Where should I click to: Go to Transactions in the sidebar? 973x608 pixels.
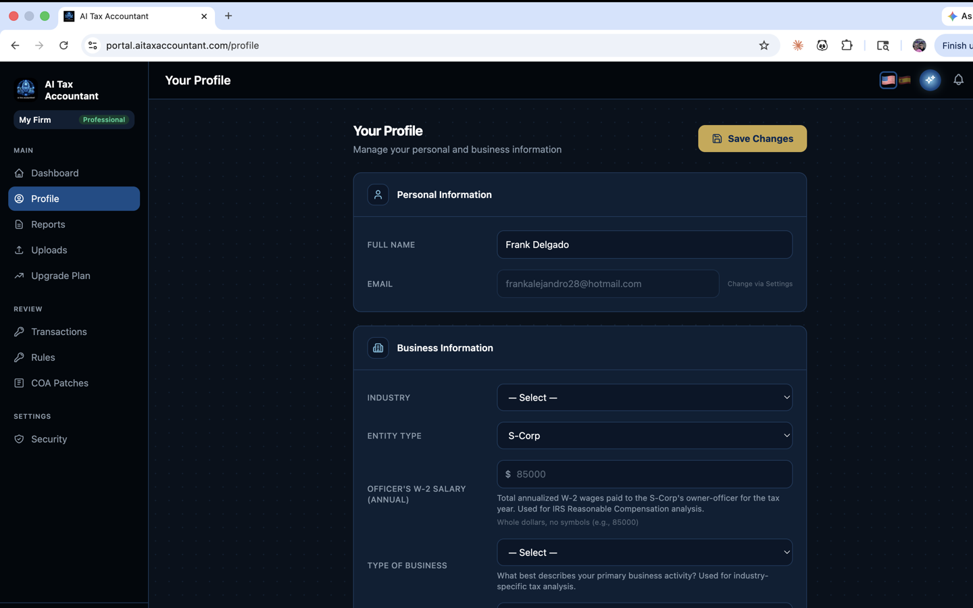click(x=74, y=332)
